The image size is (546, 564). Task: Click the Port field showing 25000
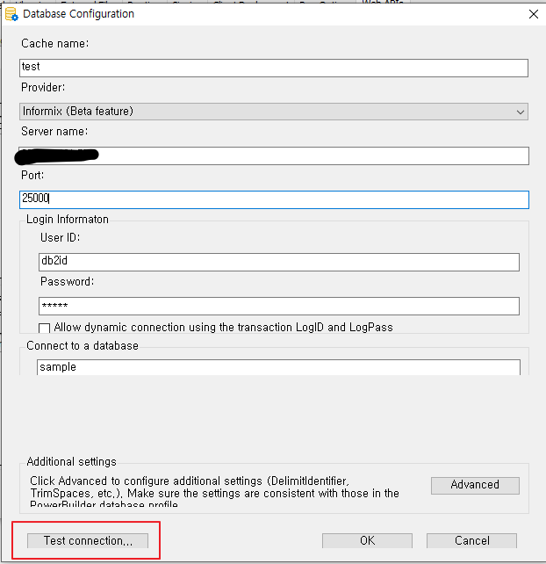273,199
